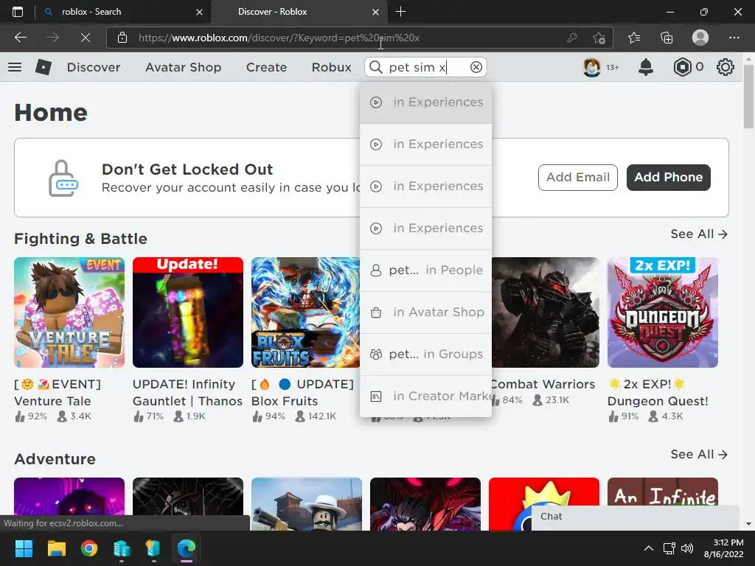Image resolution: width=755 pixels, height=566 pixels.
Task: Open Blox Fruits game thumbnail
Action: tap(305, 312)
